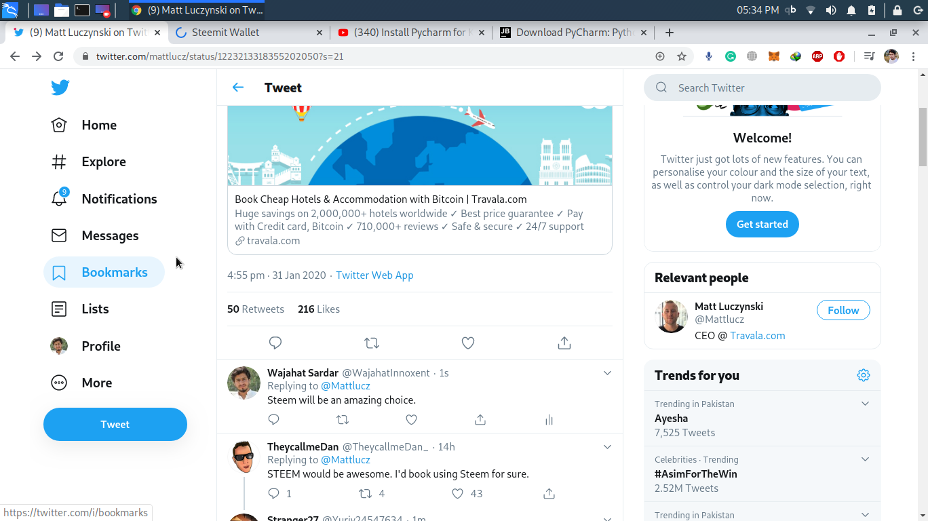Click the Twitter Web App link
928x521 pixels.
click(374, 275)
